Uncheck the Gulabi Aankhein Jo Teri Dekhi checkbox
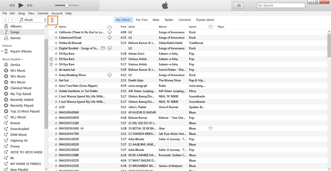 coord(56,91)
